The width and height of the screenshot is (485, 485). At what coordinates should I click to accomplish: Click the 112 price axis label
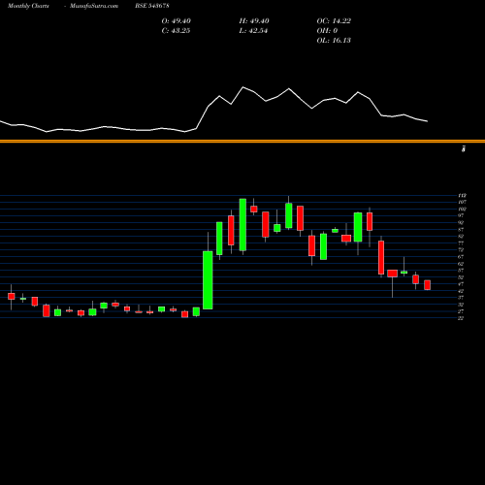462,195
